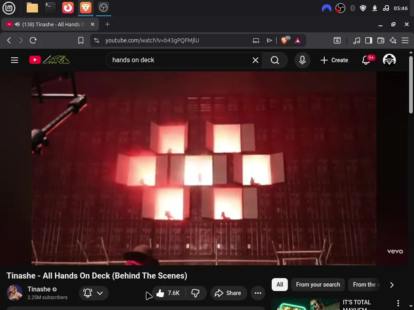Open the IT'S TOTAL MAYHEM recommended video thumbnail

[x=305, y=304]
